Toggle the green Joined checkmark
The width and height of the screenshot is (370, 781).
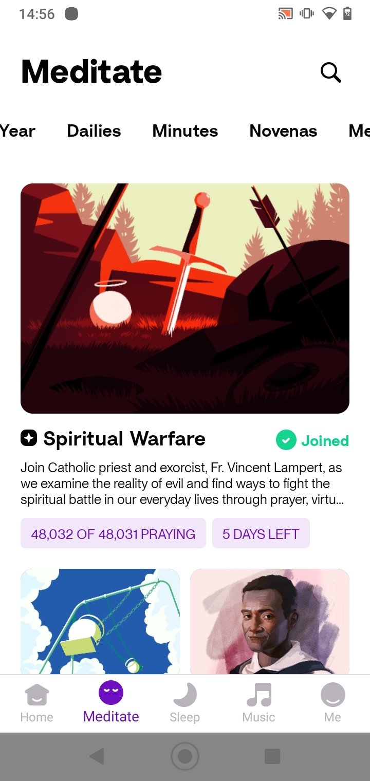point(286,440)
